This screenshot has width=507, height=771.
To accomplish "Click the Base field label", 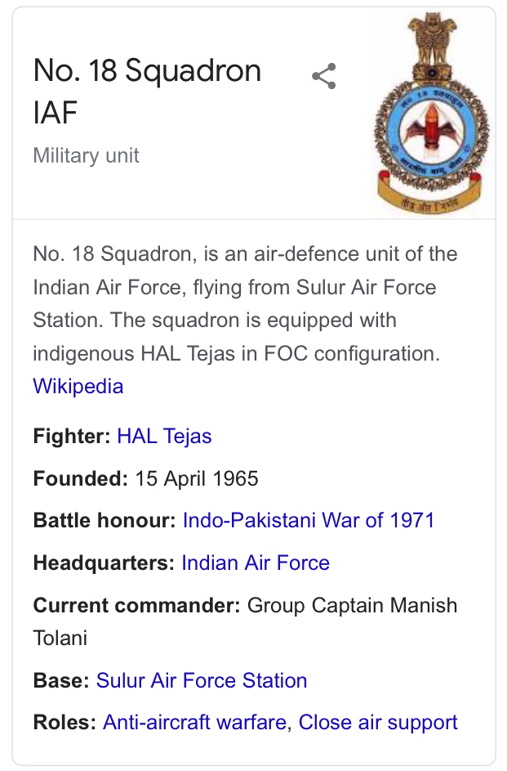I will (x=61, y=680).
